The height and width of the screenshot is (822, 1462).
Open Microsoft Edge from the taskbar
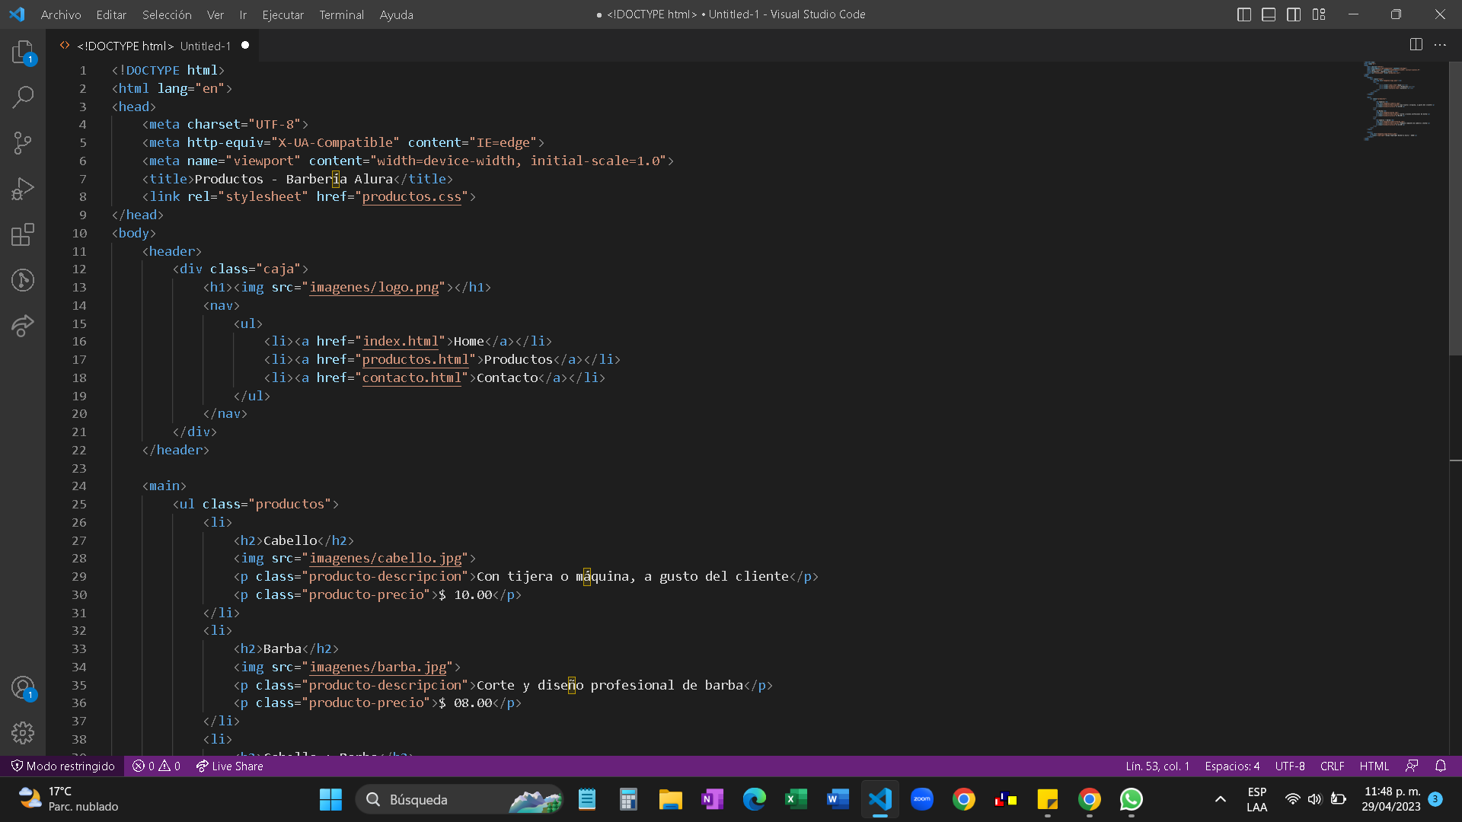(x=754, y=799)
